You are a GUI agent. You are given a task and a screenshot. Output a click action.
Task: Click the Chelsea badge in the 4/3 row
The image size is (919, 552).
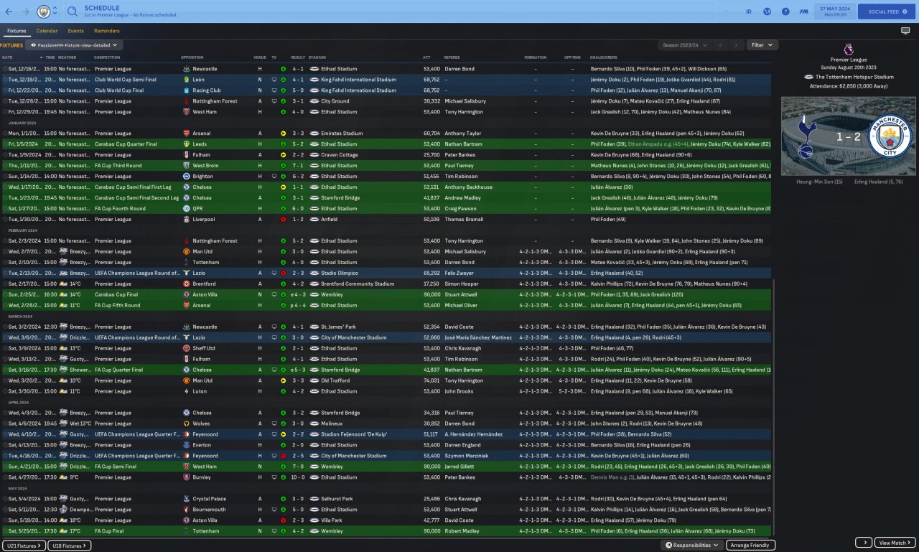186,413
